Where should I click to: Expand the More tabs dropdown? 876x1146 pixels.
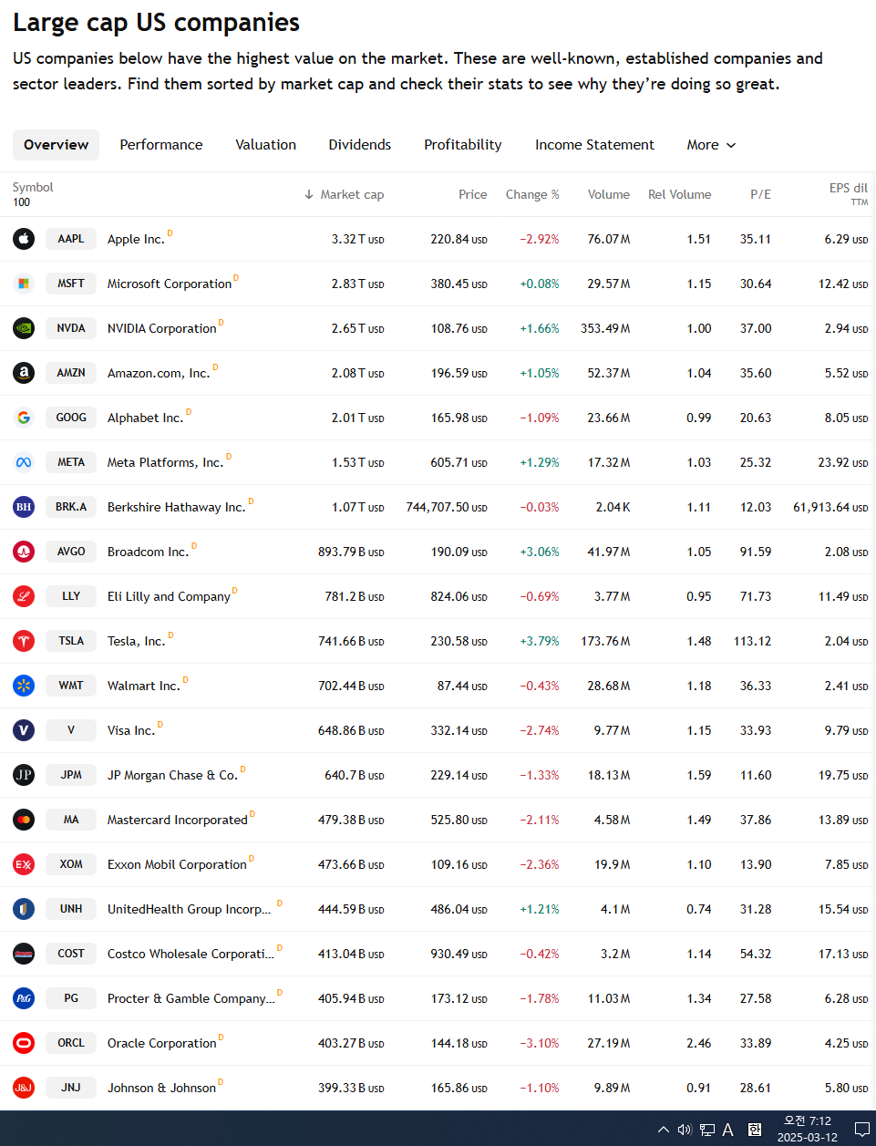click(x=711, y=145)
